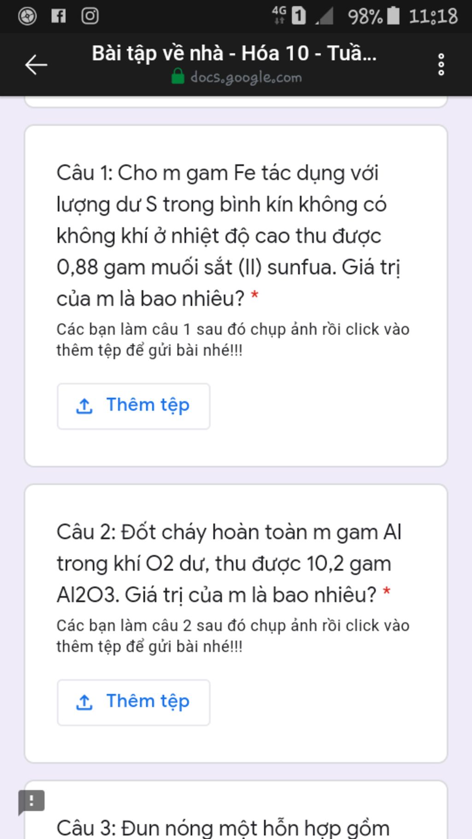Tap the upload icon for Câu 2
Viewport: 472px width, 839px height.
(x=84, y=703)
